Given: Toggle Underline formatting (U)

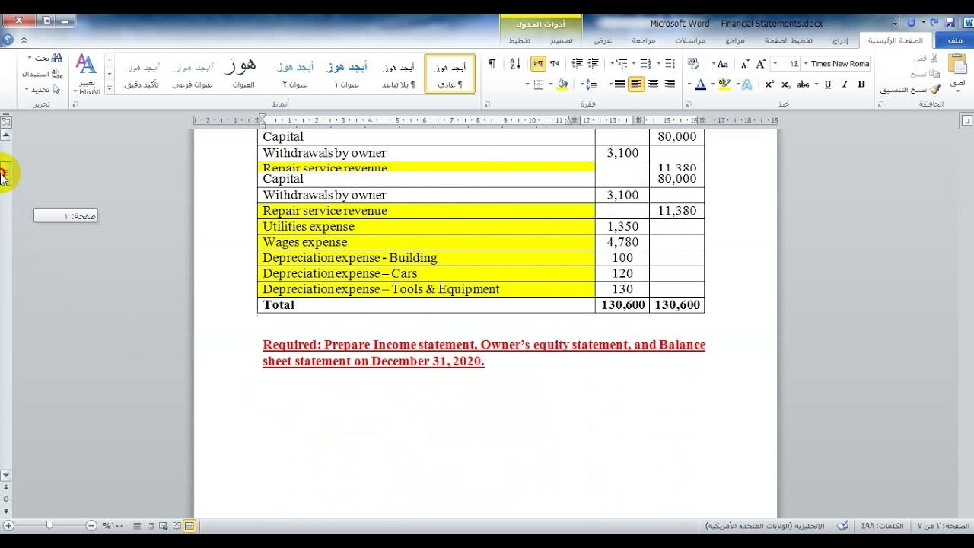Looking at the screenshot, I should tap(828, 84).
